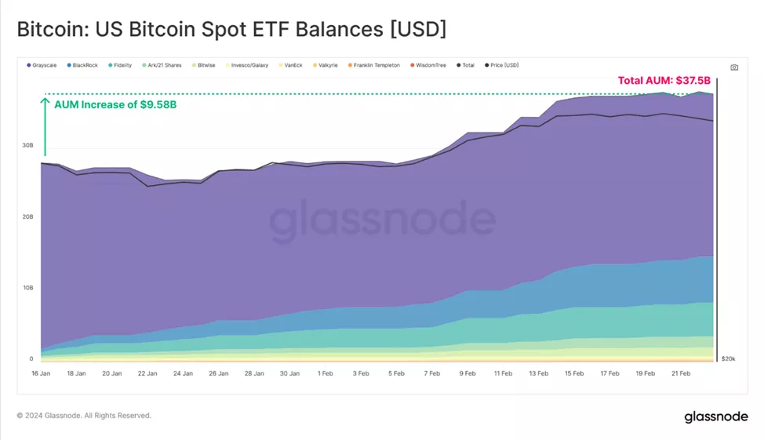Select the 15 Feb date tick

pos(574,374)
